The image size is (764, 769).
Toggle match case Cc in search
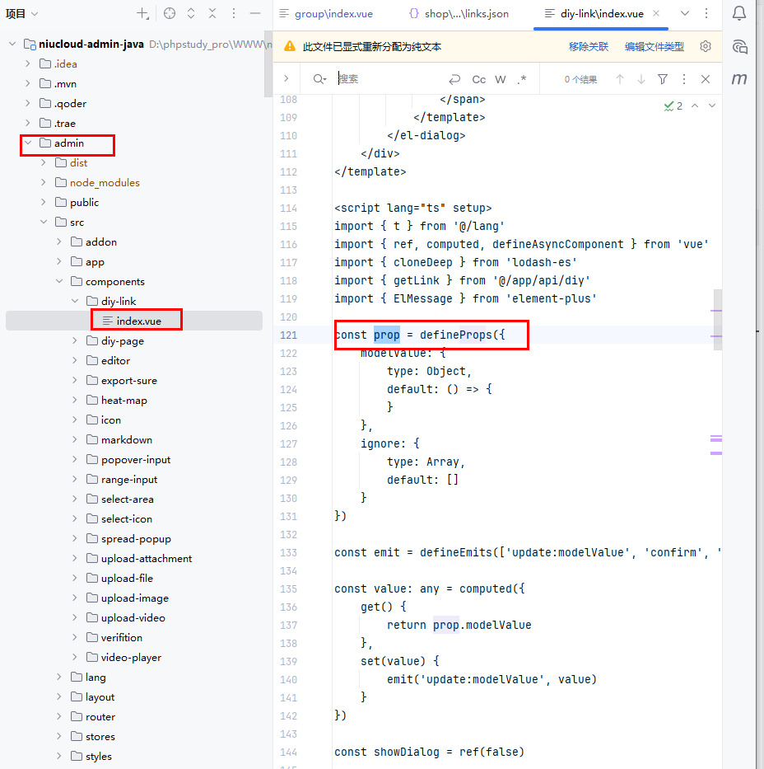pyautogui.click(x=478, y=79)
